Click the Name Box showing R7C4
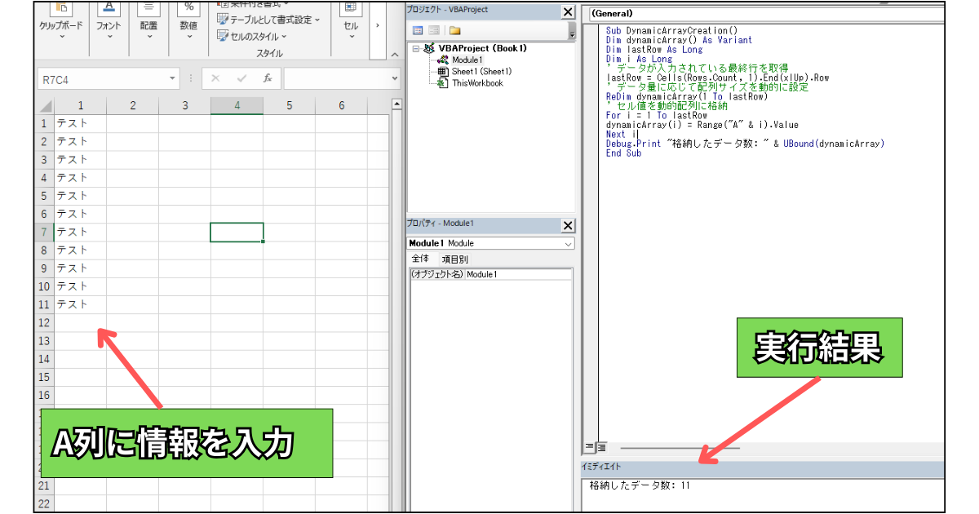Screen dimensions: 979x514 tap(102, 79)
